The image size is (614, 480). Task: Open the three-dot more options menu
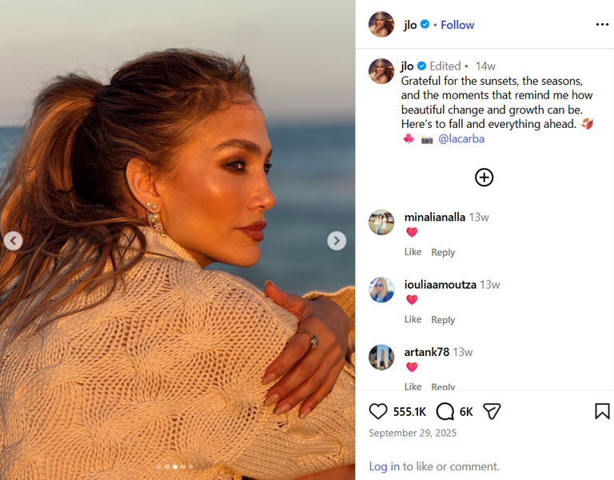pos(602,25)
